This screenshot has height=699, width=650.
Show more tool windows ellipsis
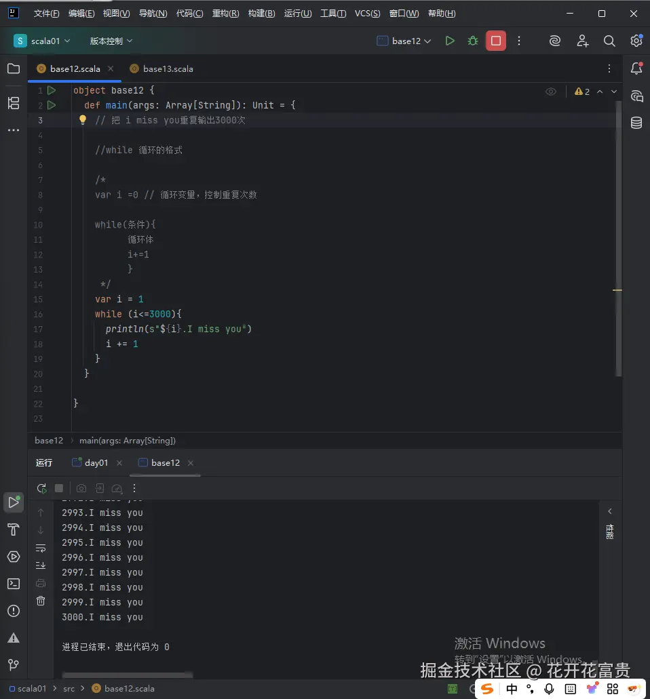click(14, 130)
